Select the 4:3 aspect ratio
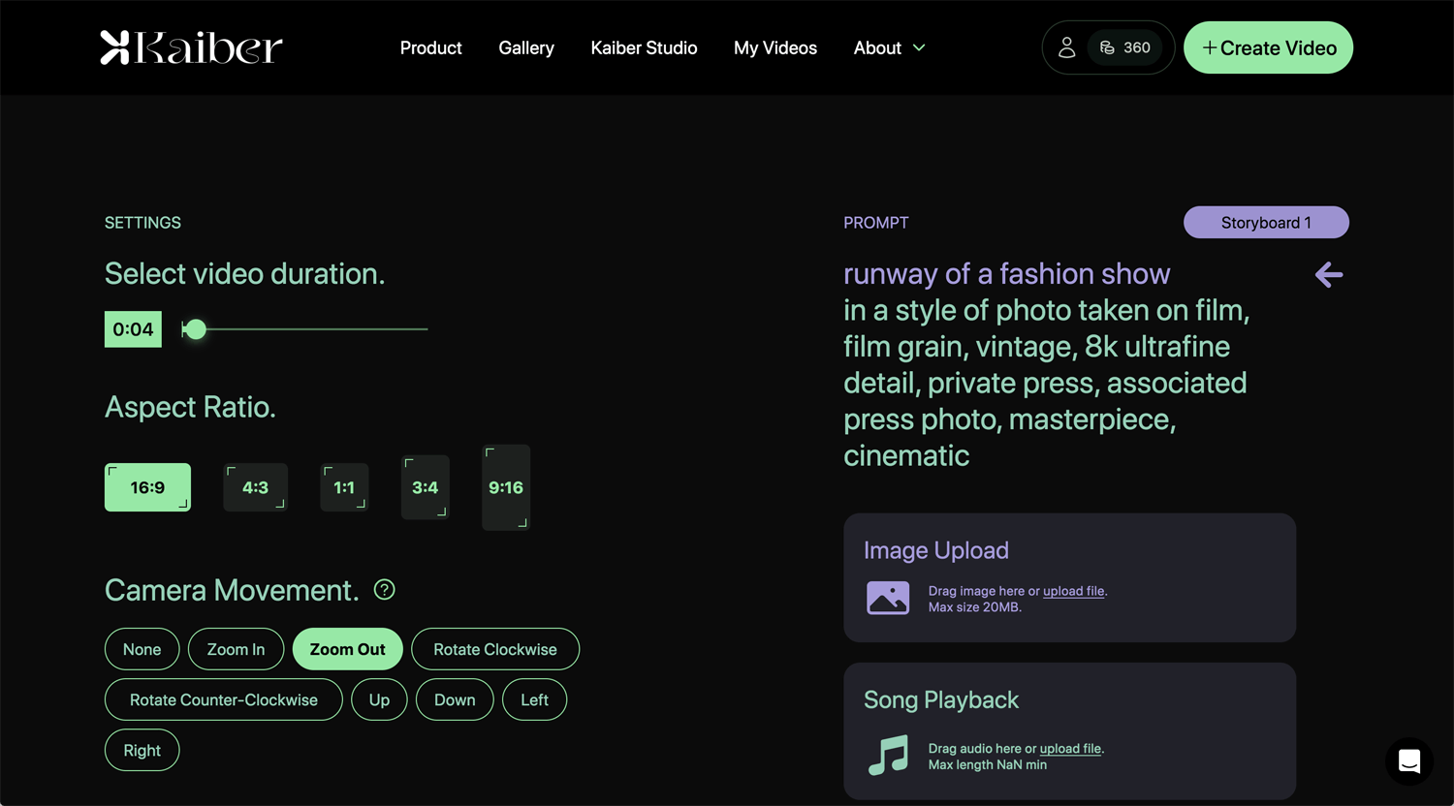This screenshot has height=806, width=1454. [x=256, y=487]
